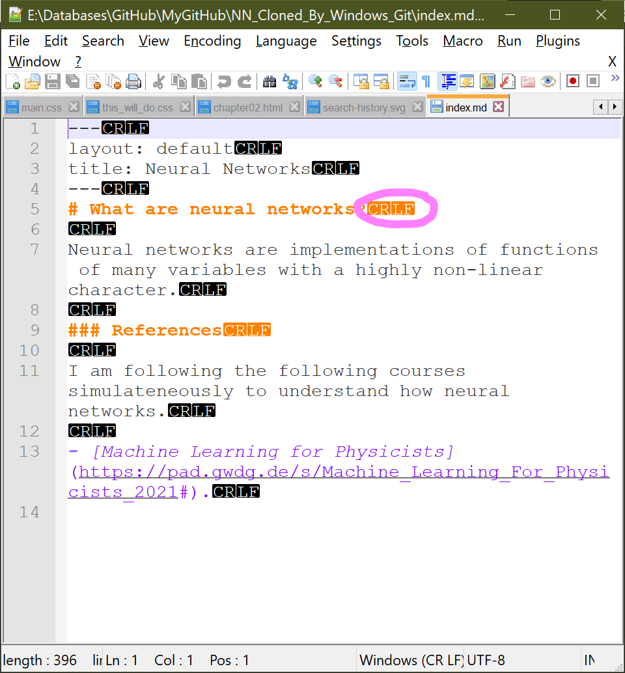
Task: Start macro recording with red dot icon
Action: pyautogui.click(x=572, y=81)
